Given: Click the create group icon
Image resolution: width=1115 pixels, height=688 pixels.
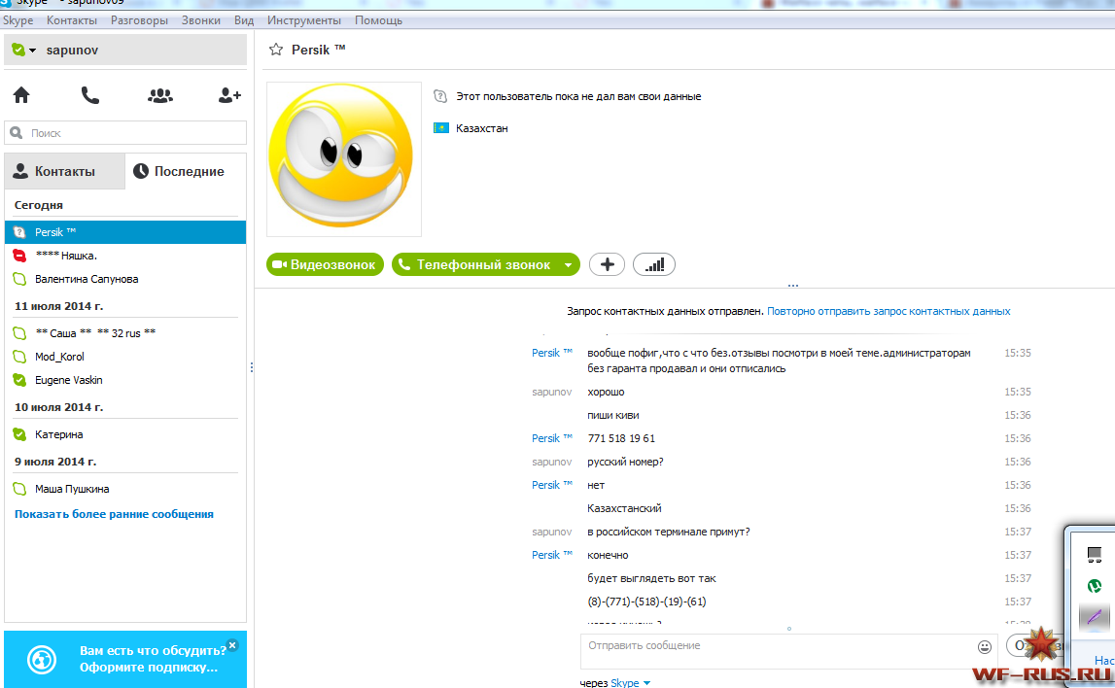Looking at the screenshot, I should (x=160, y=95).
